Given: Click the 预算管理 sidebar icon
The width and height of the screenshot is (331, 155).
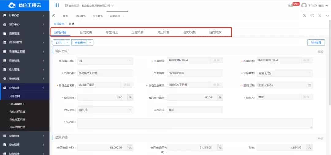Looking at the screenshot, I should (5, 61).
